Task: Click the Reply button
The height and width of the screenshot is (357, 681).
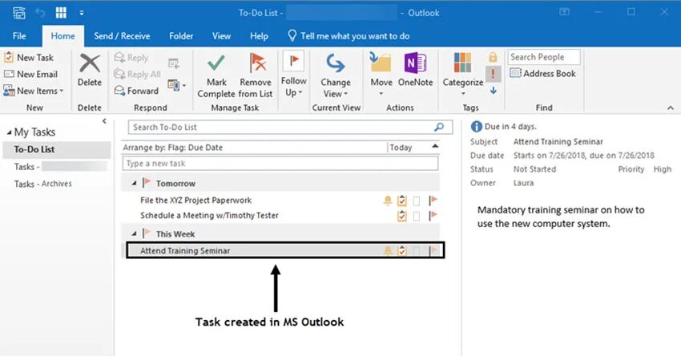Action: coord(131,58)
